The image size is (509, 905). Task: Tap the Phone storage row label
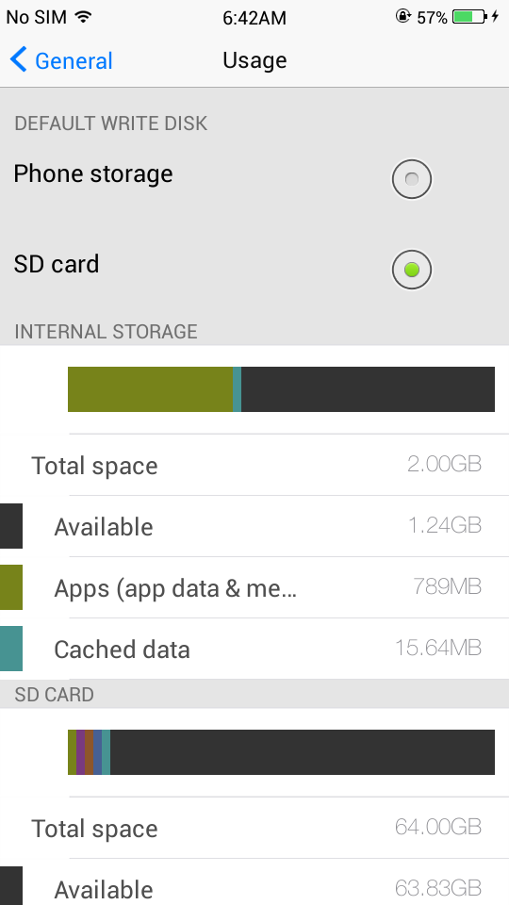click(x=93, y=173)
